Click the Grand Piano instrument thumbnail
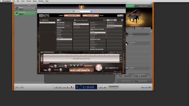 [139, 18]
